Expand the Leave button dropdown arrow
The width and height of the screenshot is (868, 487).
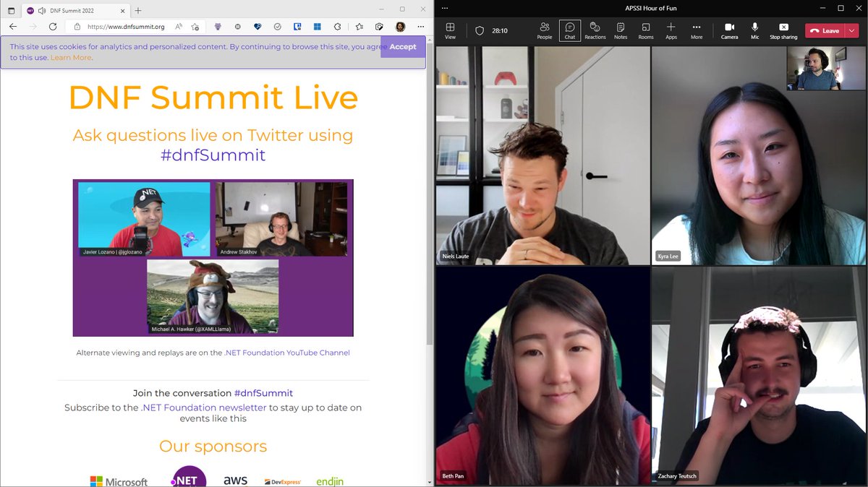click(x=851, y=30)
